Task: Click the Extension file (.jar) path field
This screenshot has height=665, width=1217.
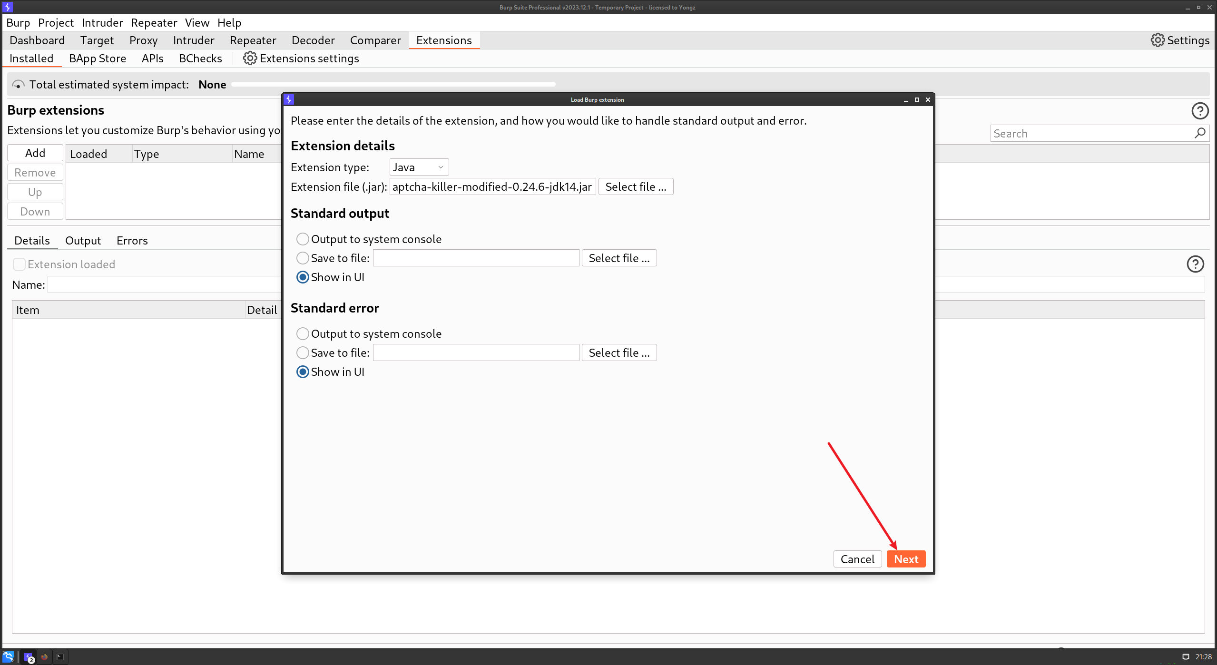Action: coord(492,186)
